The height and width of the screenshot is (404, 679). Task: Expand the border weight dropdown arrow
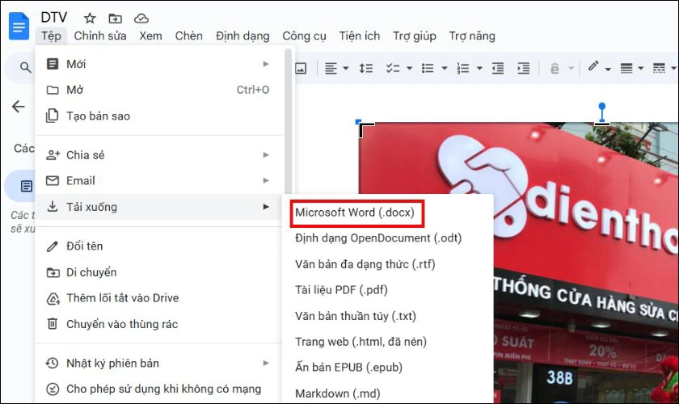(x=641, y=69)
